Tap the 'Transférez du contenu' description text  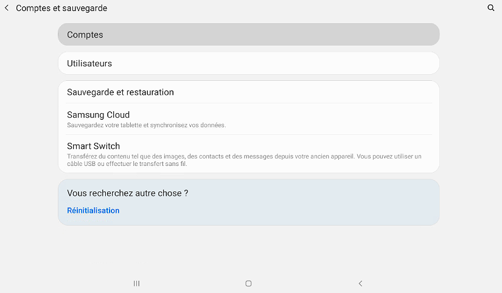[243, 156]
